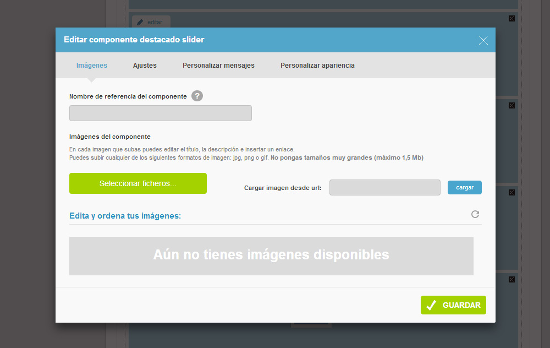The height and width of the screenshot is (348, 550).
Task: Focus the component reference name field
Action: point(160,113)
